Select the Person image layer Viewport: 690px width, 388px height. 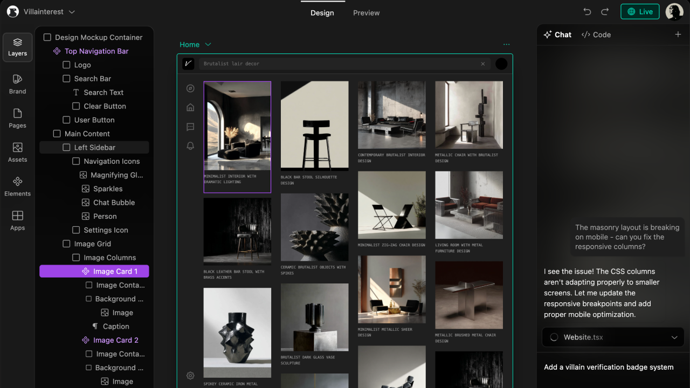pyautogui.click(x=99, y=216)
